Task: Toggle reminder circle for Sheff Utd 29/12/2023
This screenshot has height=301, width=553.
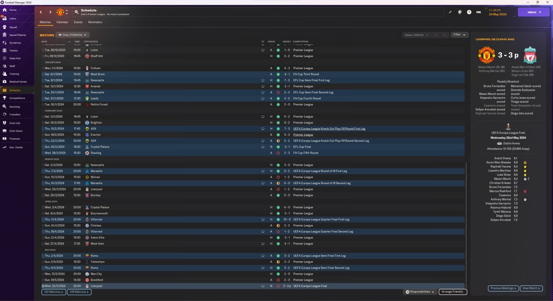Action: (x=43, y=56)
